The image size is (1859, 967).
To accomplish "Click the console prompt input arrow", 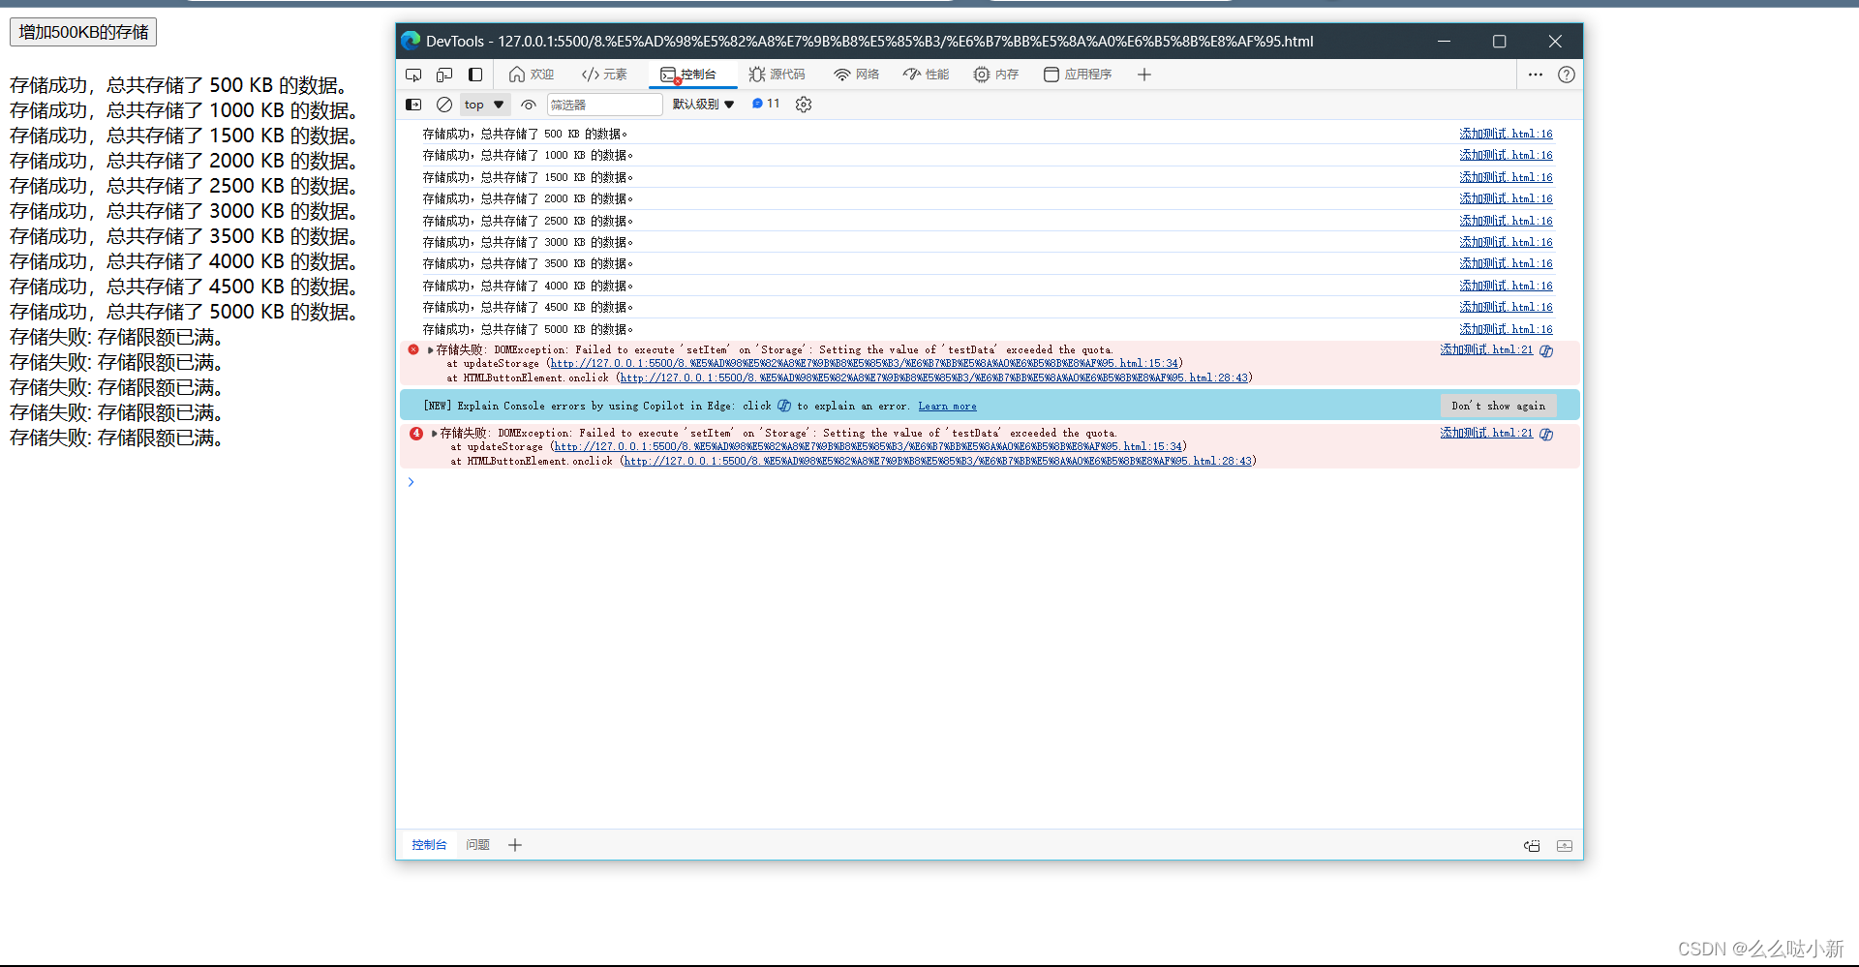I will (411, 482).
